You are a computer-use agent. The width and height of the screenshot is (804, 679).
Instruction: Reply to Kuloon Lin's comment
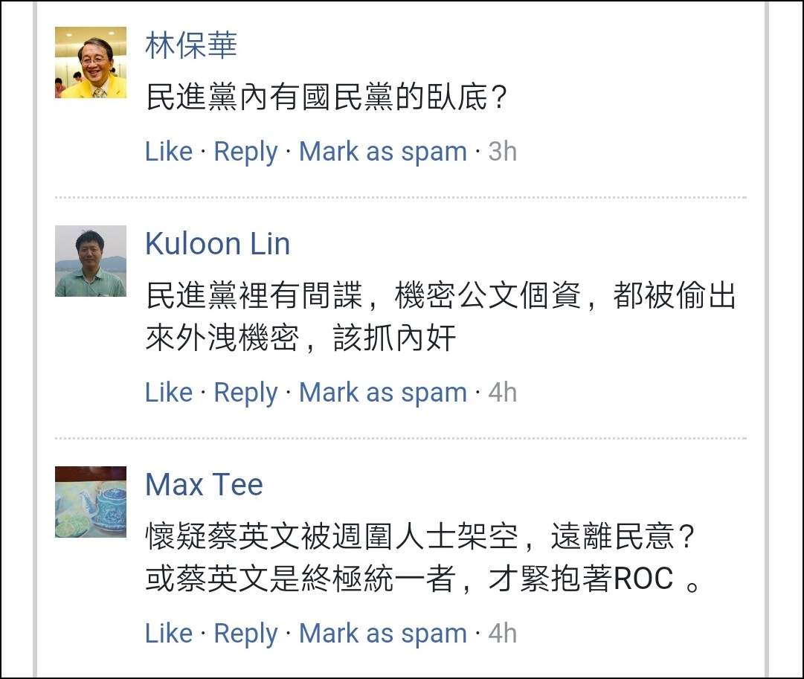pyautogui.click(x=245, y=393)
